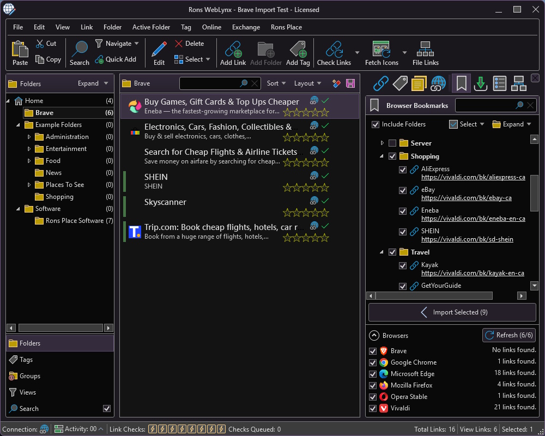Open the AliExpress vivaldi.com link
Image resolution: width=545 pixels, height=436 pixels.
click(473, 177)
